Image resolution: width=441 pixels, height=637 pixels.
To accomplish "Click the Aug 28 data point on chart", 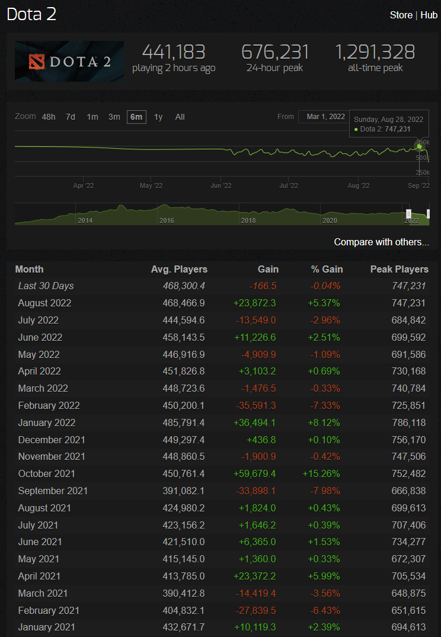I will [x=420, y=146].
